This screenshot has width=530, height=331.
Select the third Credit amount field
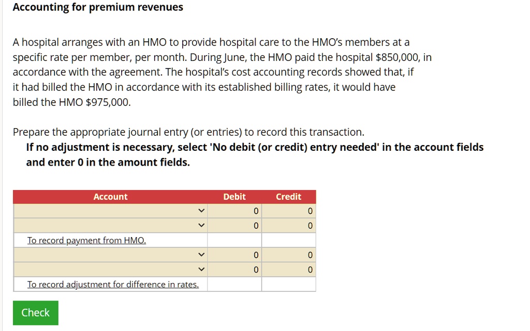pos(289,254)
